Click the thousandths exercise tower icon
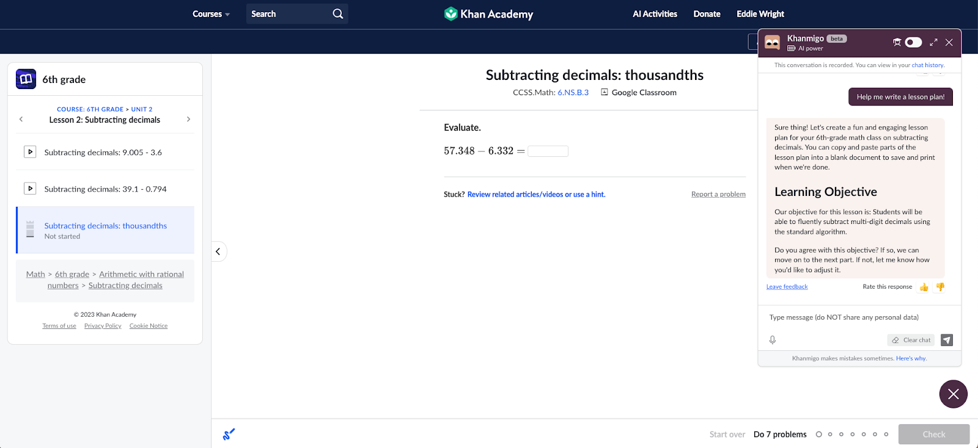 (30, 229)
